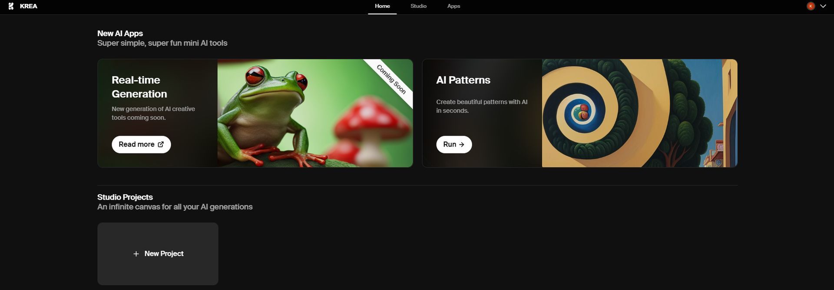Click the KREA brand name text
This screenshot has width=834, height=290.
coord(29,6)
